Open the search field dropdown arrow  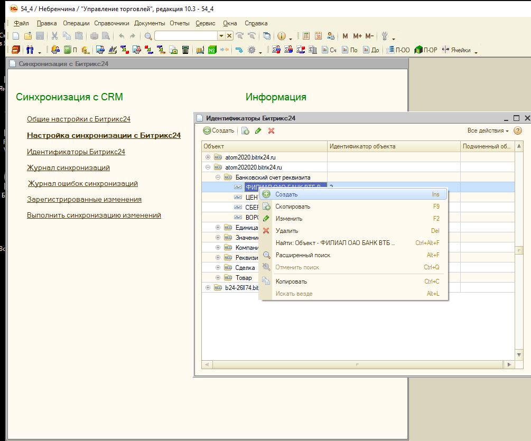[221, 36]
